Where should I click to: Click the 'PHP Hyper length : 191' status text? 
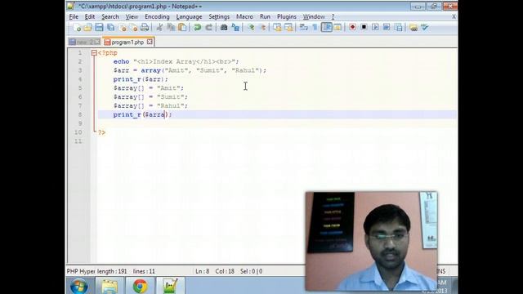pos(97,271)
